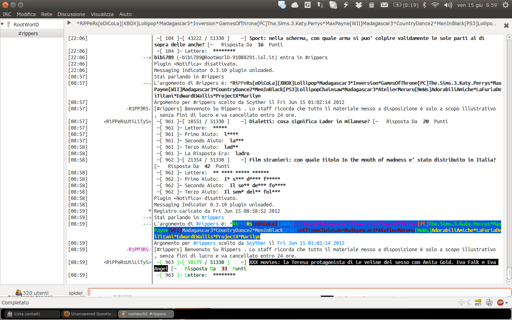Open the session power gear menu
Image resolution: width=512 pixels, height=320 pixels.
tap(506, 5)
